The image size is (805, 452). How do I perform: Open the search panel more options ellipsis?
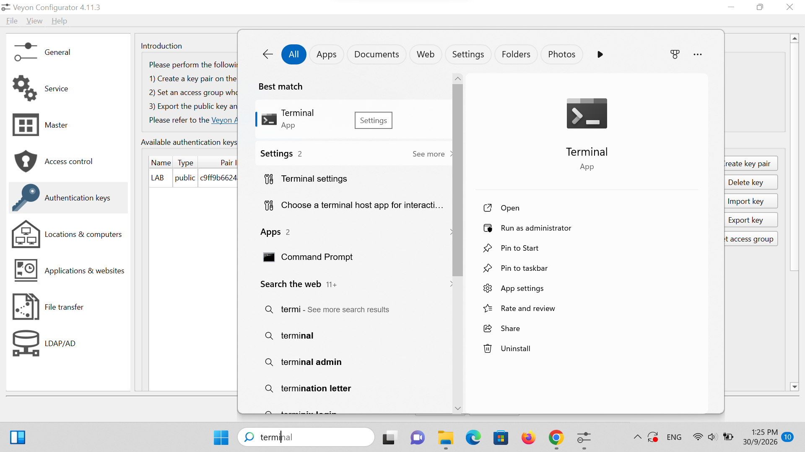pyautogui.click(x=697, y=54)
